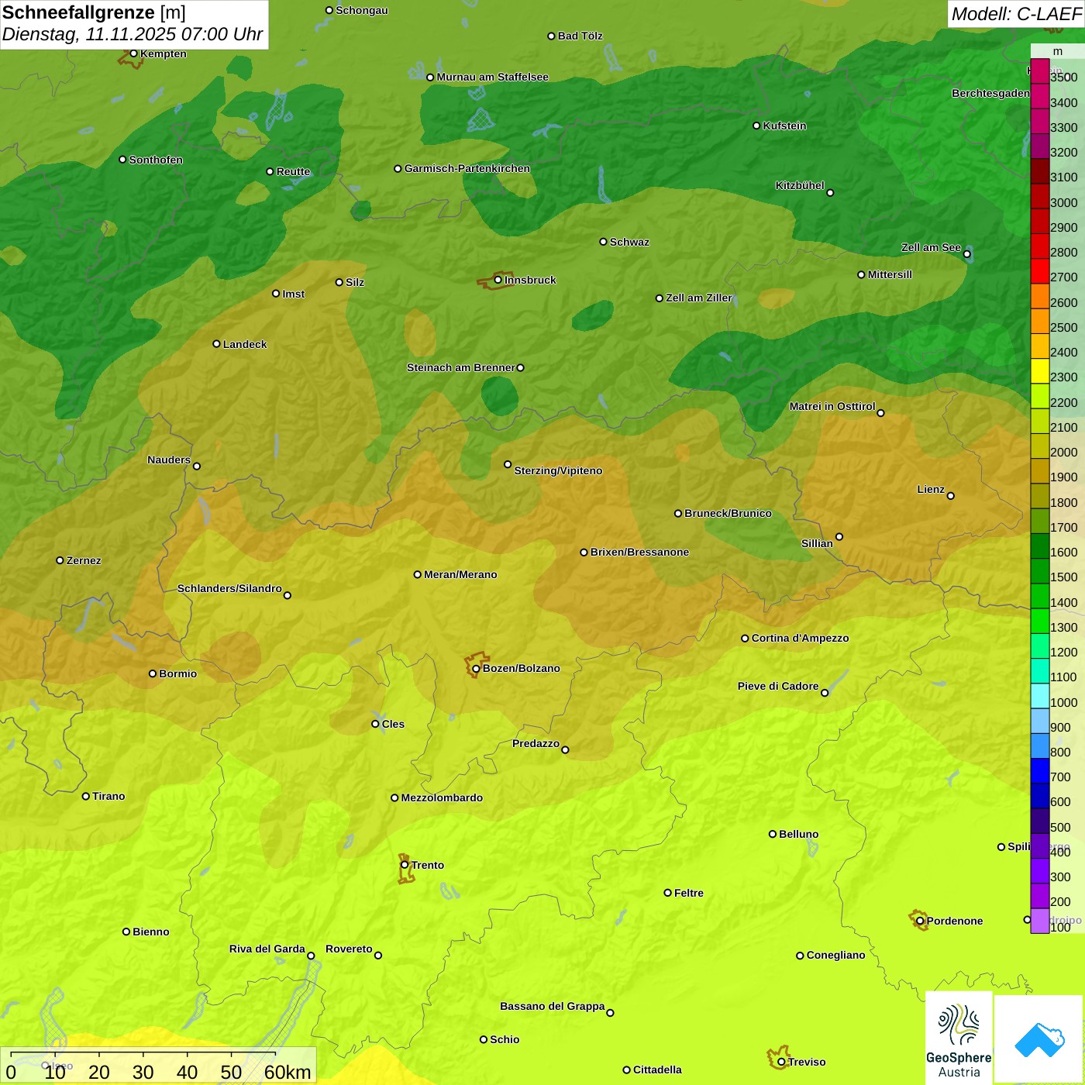Click the Cles location dot
Image resolution: width=1085 pixels, height=1085 pixels.
tap(376, 724)
